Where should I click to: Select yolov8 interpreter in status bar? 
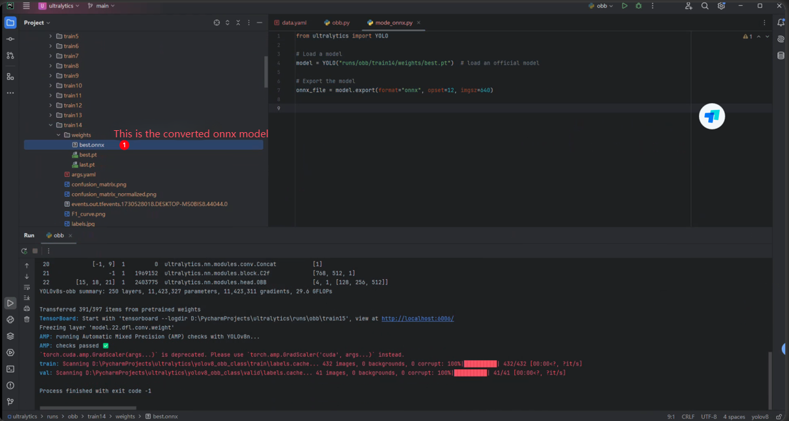click(760, 416)
